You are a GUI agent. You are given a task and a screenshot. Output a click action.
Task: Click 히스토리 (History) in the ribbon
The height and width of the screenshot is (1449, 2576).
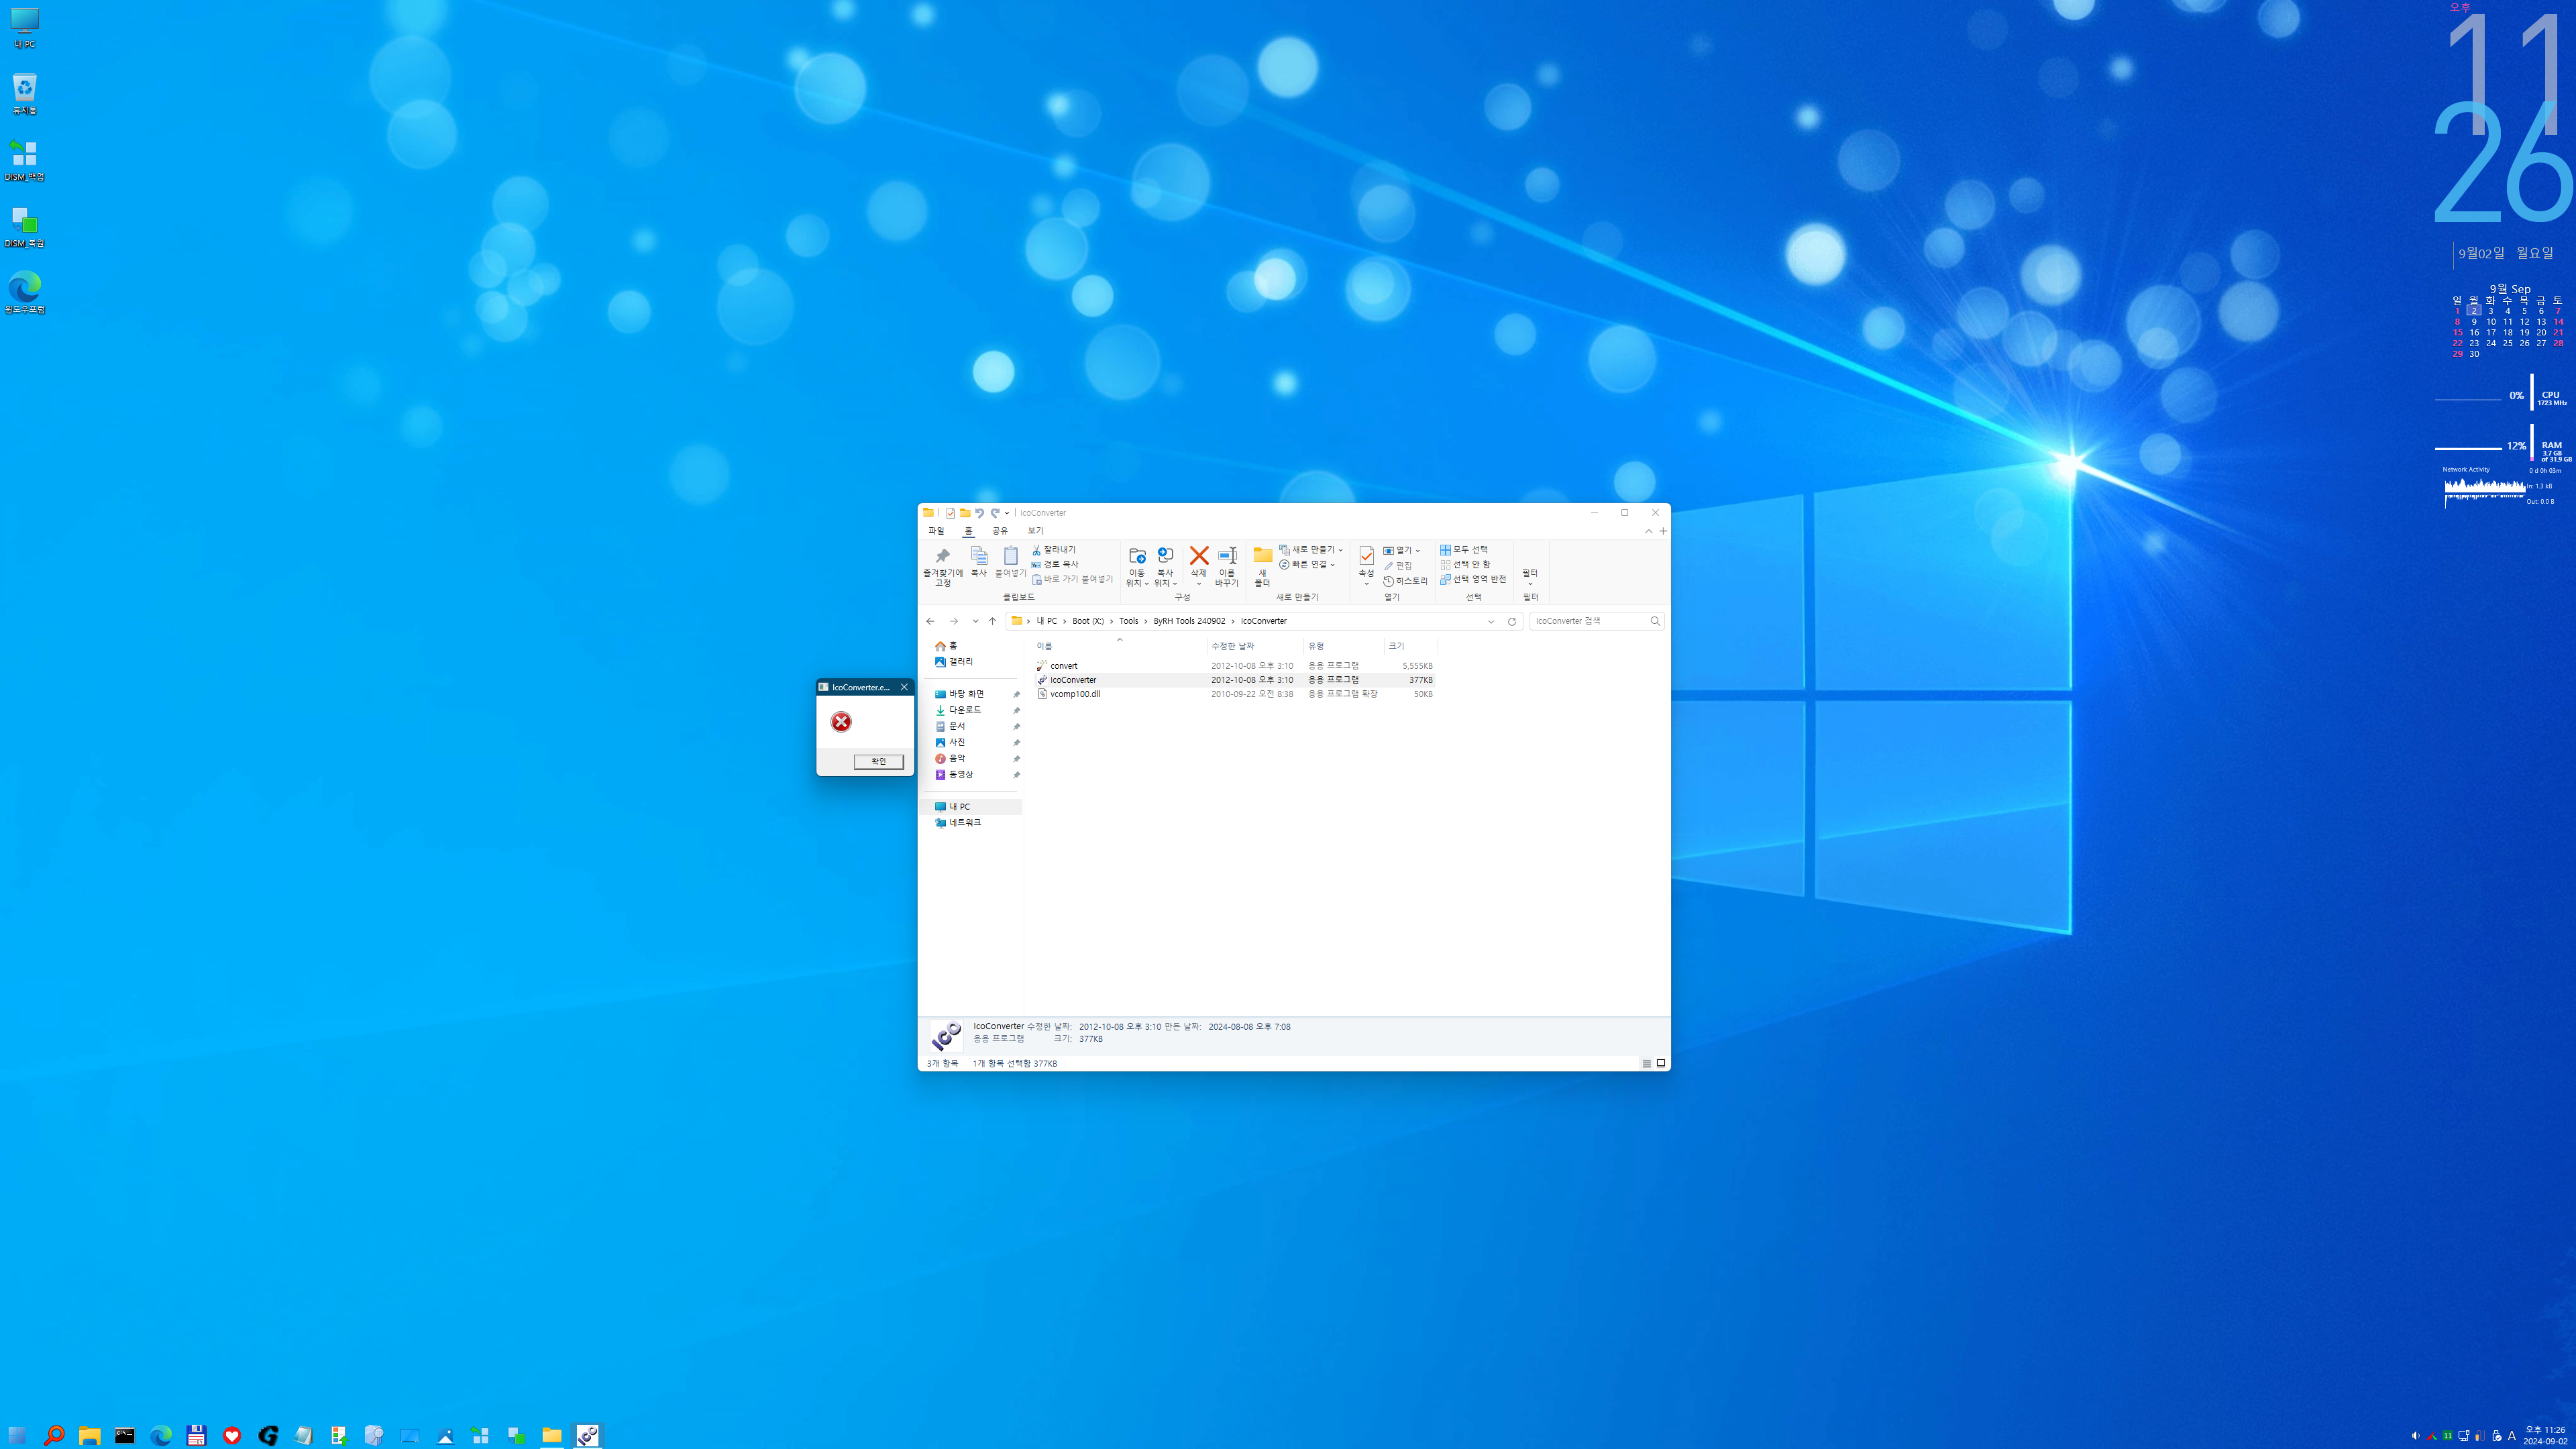pos(1406,581)
